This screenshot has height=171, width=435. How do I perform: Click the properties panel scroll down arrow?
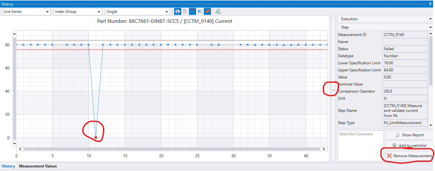(430, 125)
